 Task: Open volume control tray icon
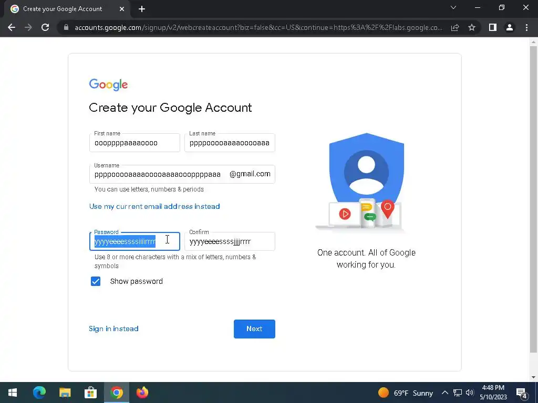click(470, 393)
